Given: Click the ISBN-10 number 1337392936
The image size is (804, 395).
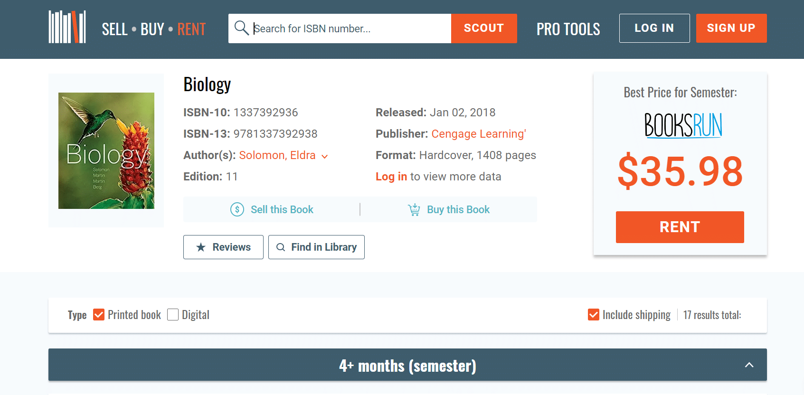Looking at the screenshot, I should (x=266, y=113).
